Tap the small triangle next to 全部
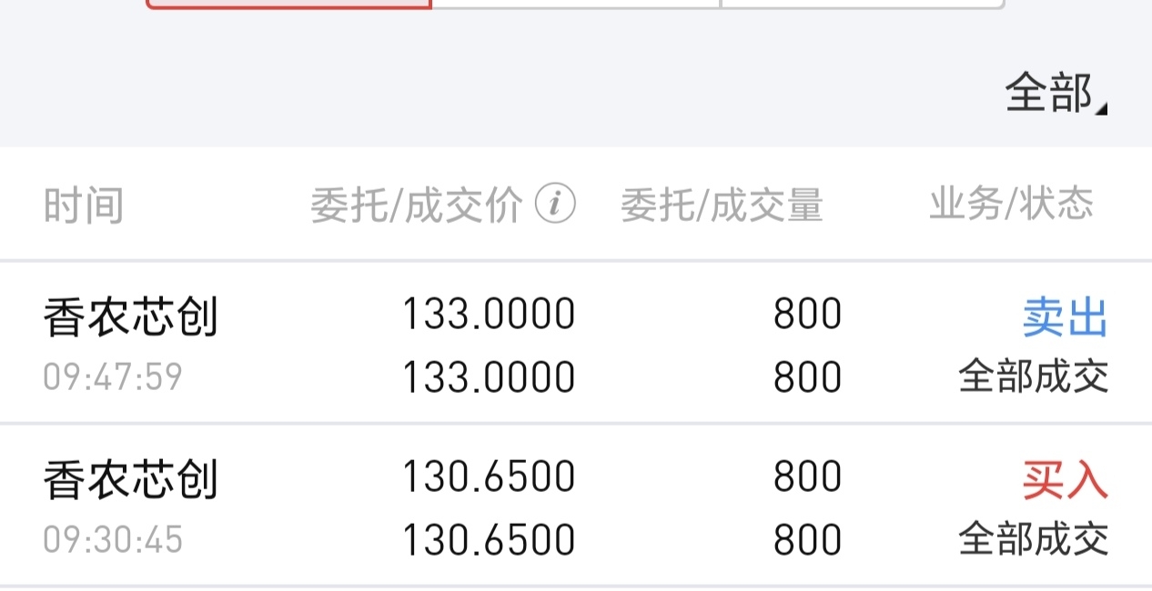The width and height of the screenshot is (1152, 591). (1102, 109)
